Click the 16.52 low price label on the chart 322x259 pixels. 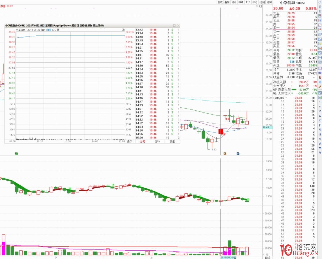[x=213, y=149]
